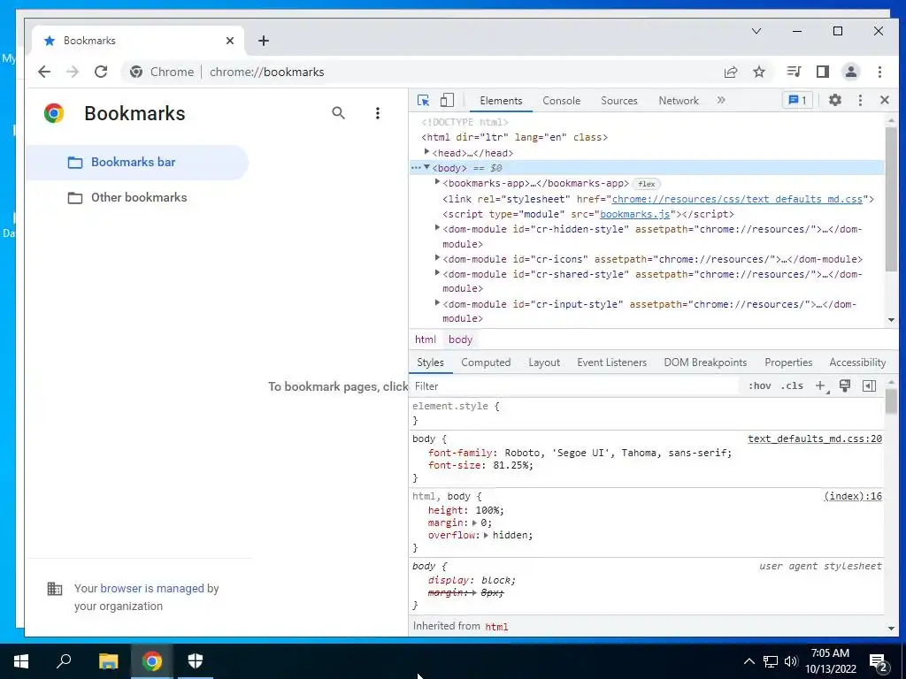Image resolution: width=906 pixels, height=679 pixels.
Task: Switch to the Console tab
Action: [561, 101]
